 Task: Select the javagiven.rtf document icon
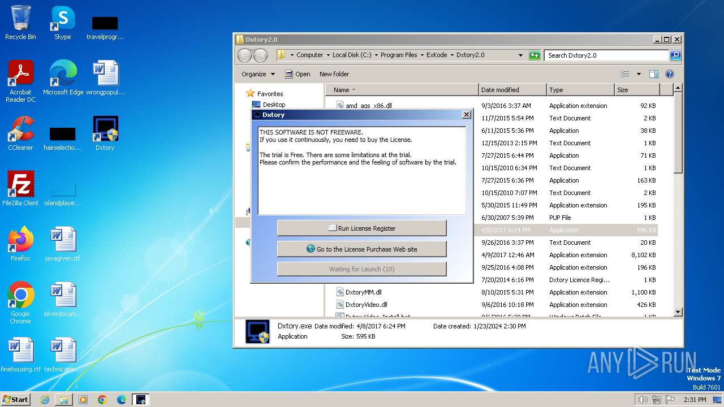(x=63, y=244)
